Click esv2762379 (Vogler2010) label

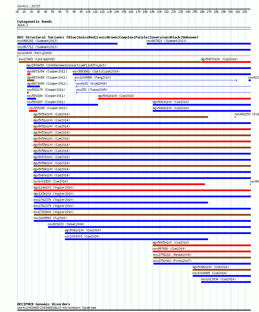tap(54, 206)
